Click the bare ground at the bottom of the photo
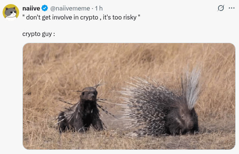 129,142
